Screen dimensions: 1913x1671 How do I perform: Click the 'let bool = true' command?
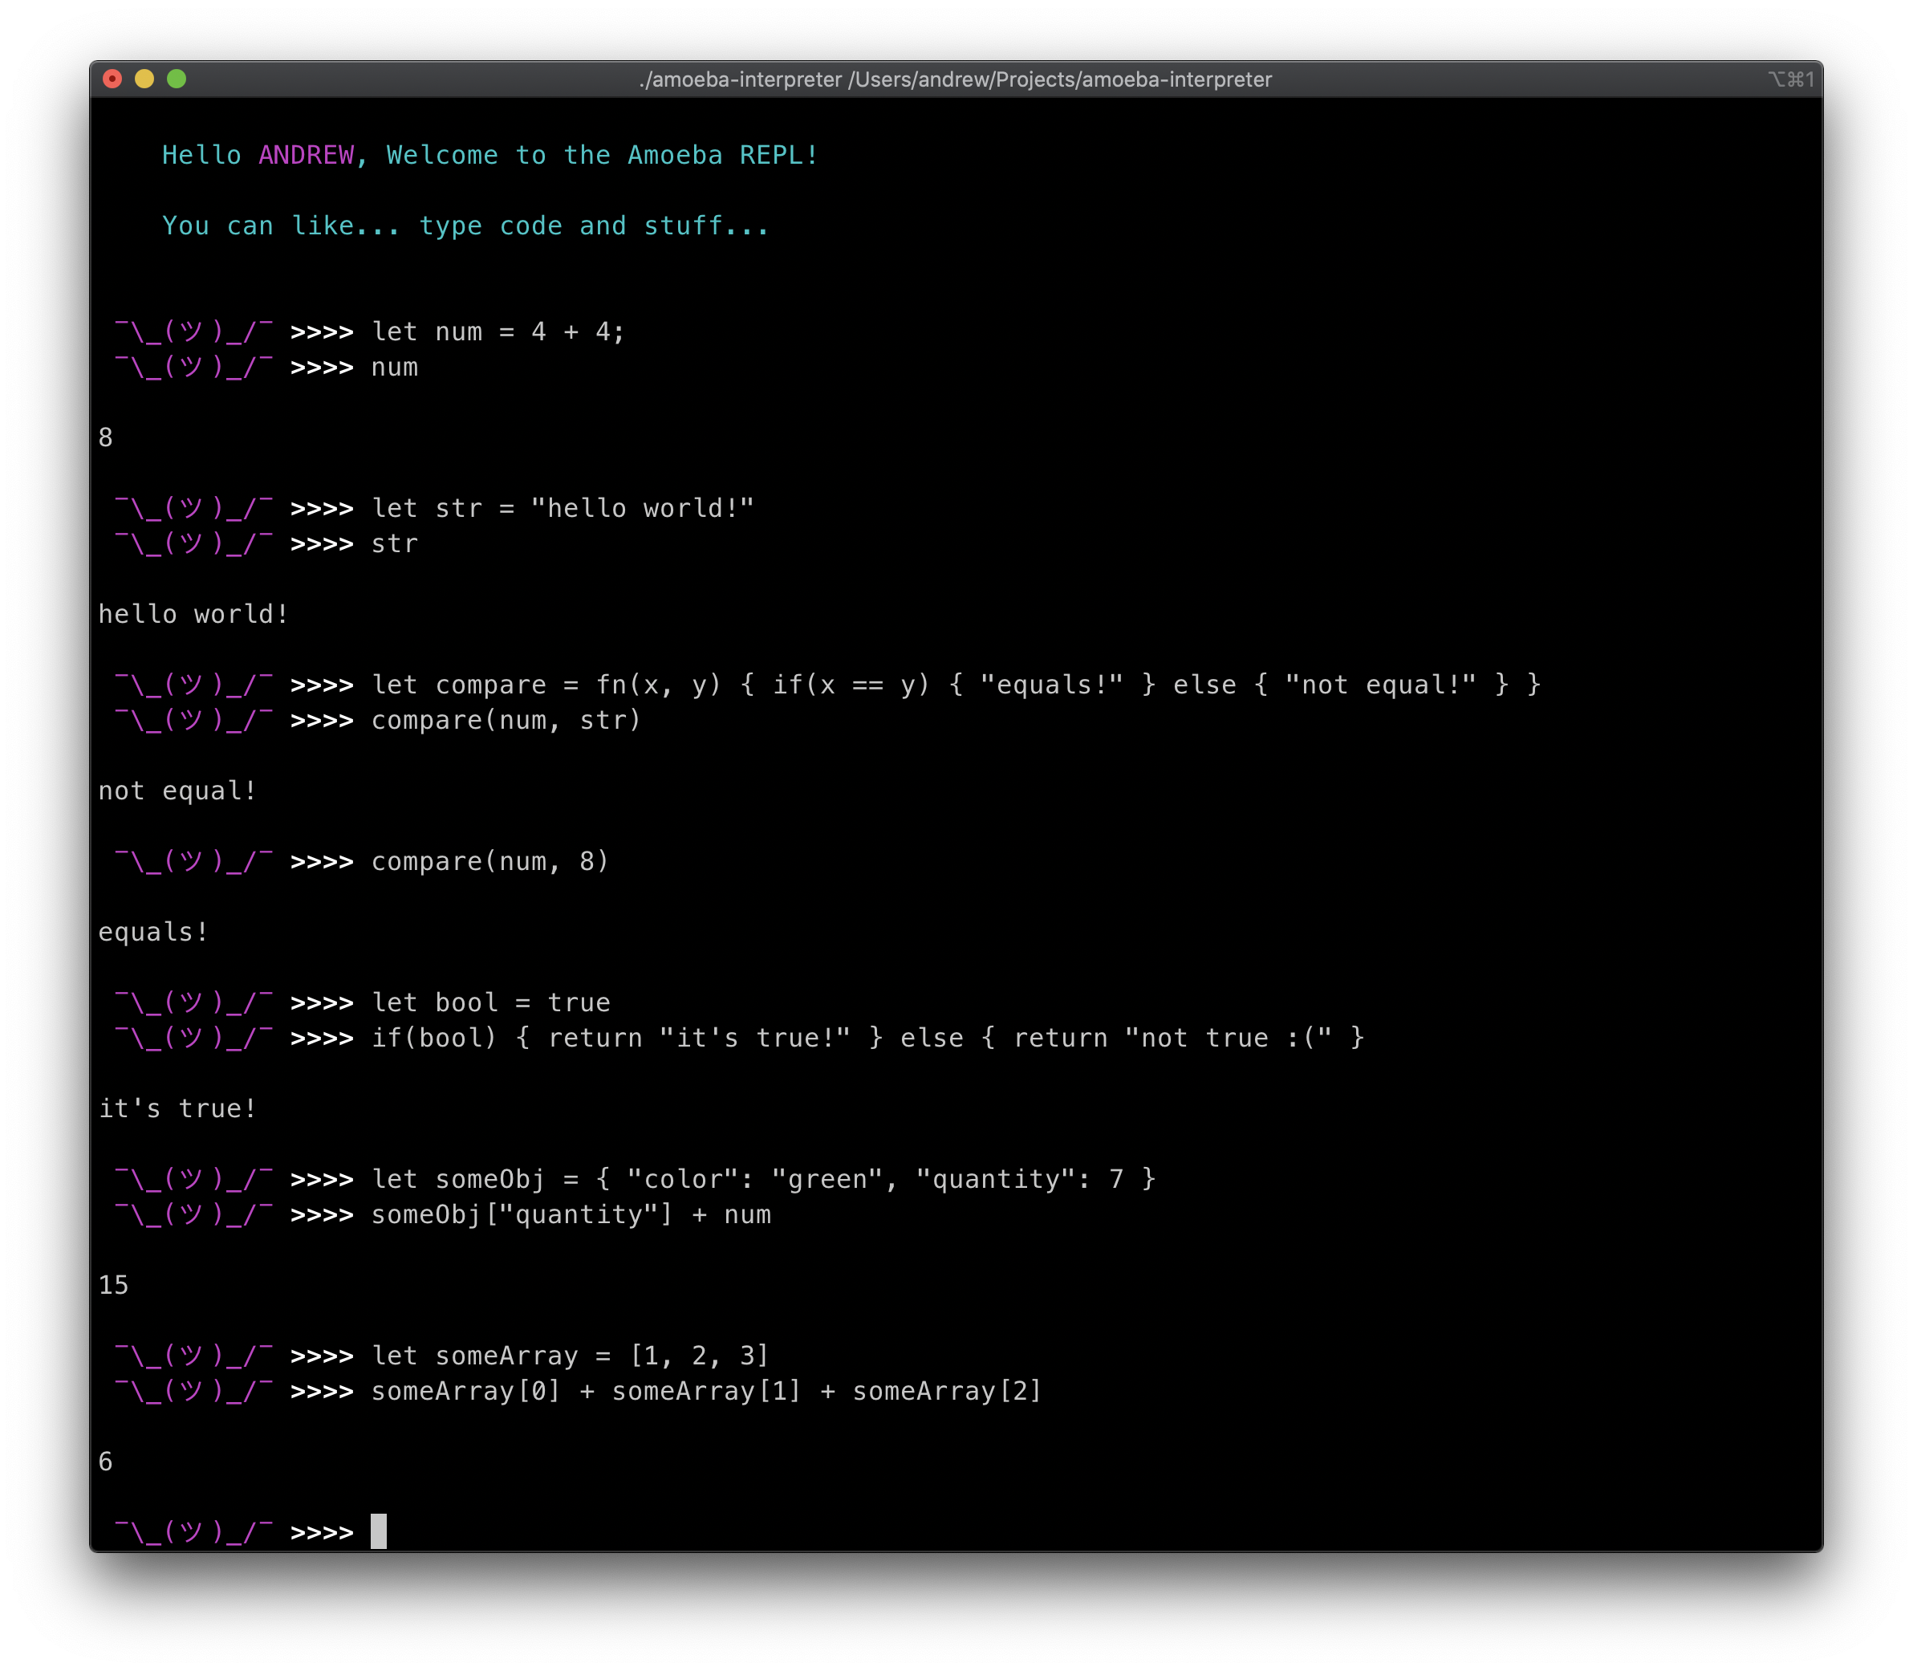click(490, 1003)
